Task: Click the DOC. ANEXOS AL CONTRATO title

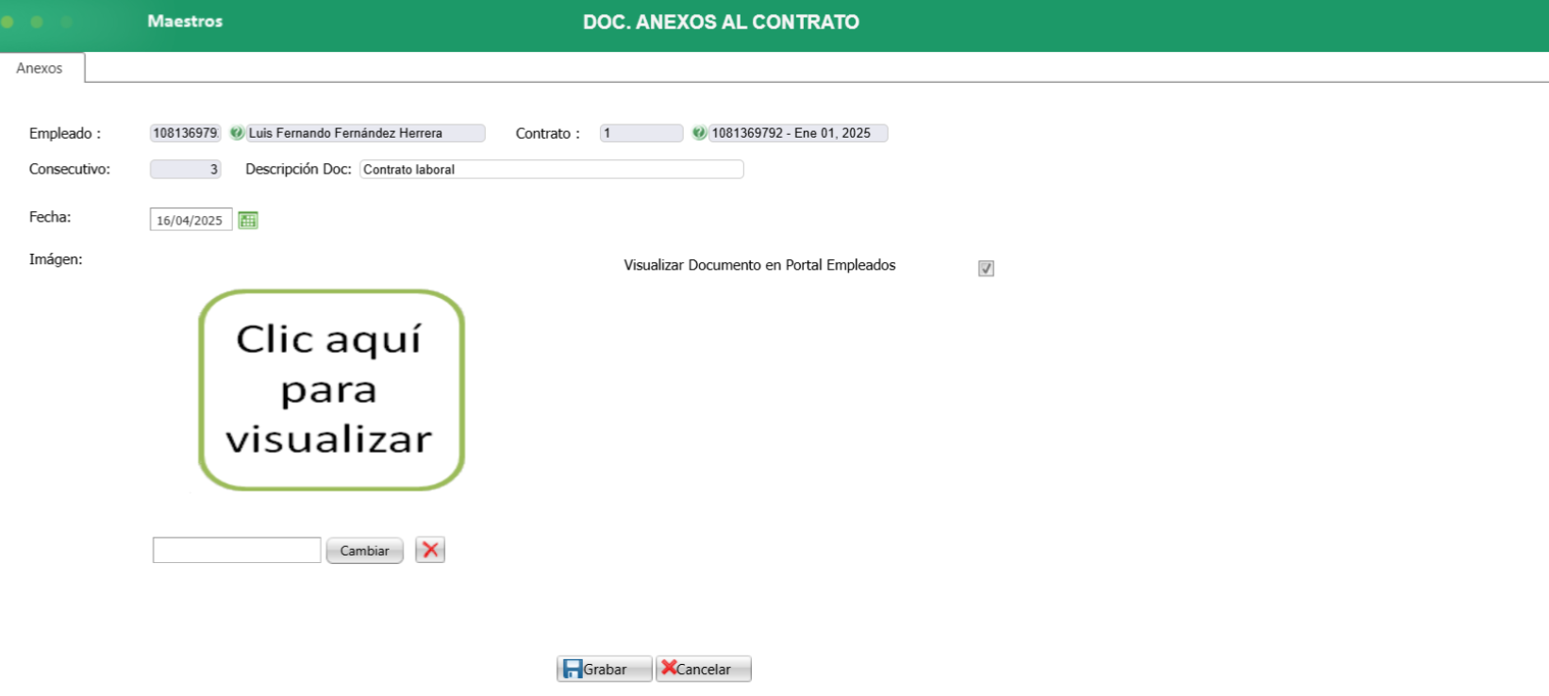Action: (x=721, y=22)
